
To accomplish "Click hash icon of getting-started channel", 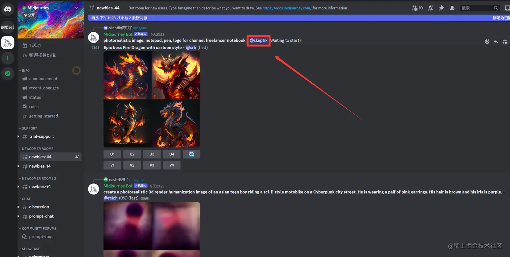I will 25,116.
